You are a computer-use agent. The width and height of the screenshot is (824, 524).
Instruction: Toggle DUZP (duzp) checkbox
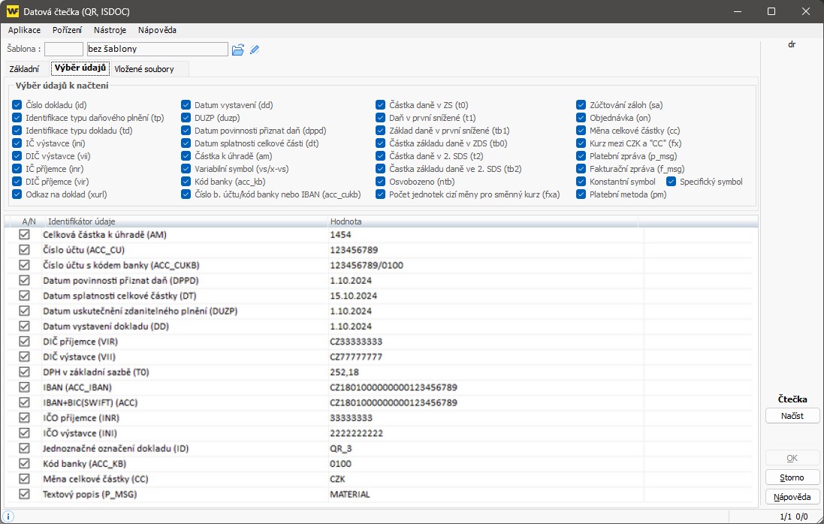[186, 118]
